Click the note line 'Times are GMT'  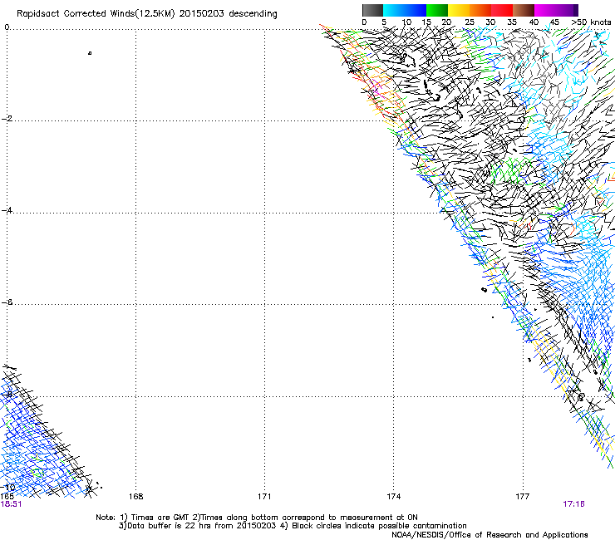click(x=160, y=518)
